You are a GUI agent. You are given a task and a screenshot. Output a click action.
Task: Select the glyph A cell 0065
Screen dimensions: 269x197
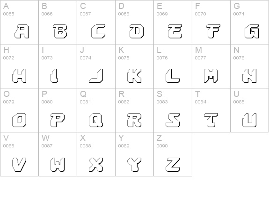click(x=19, y=22)
